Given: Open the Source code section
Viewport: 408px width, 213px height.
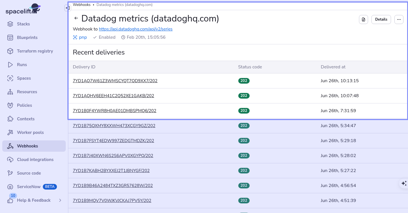Looking at the screenshot, I should point(29,173).
